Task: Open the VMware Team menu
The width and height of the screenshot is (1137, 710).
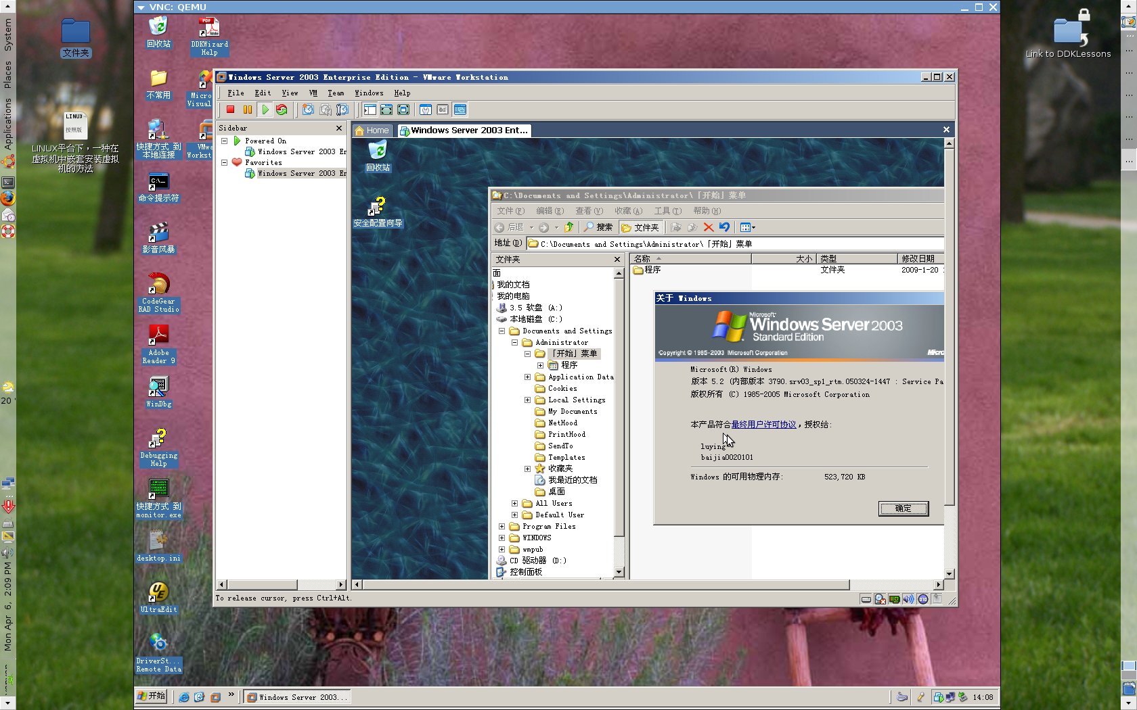Action: tap(336, 93)
